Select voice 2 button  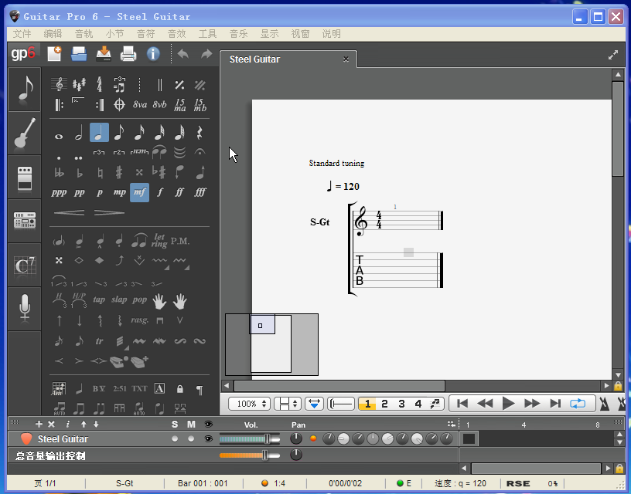[384, 404]
